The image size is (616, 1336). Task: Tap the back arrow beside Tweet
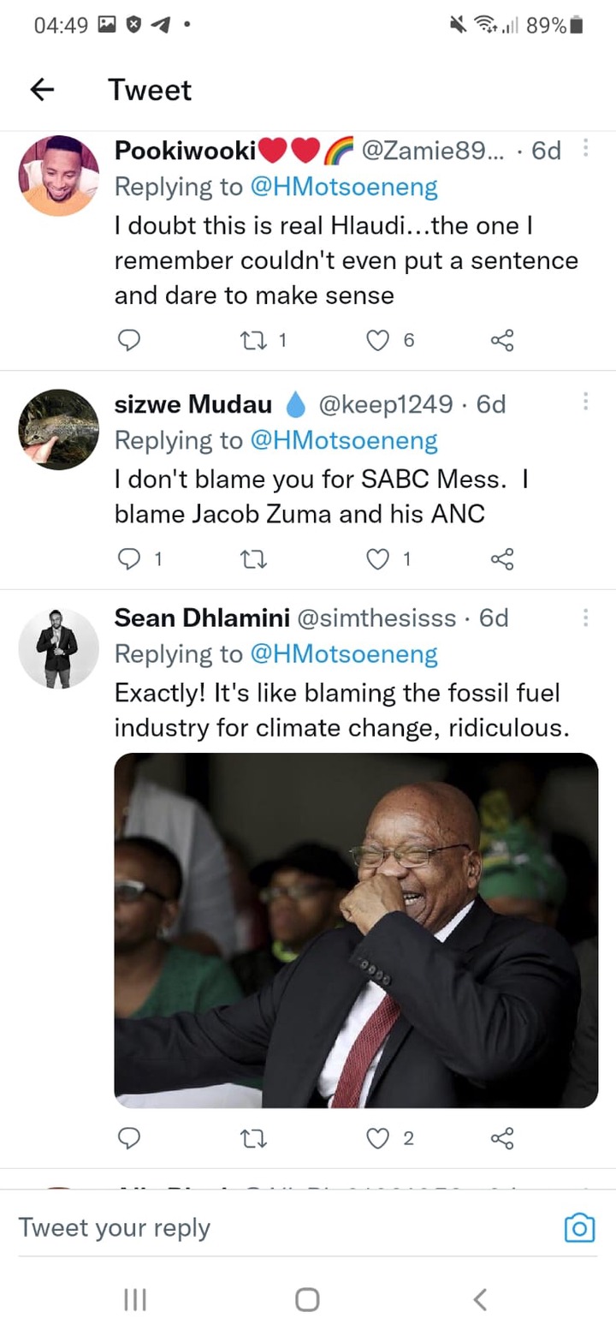tap(42, 90)
